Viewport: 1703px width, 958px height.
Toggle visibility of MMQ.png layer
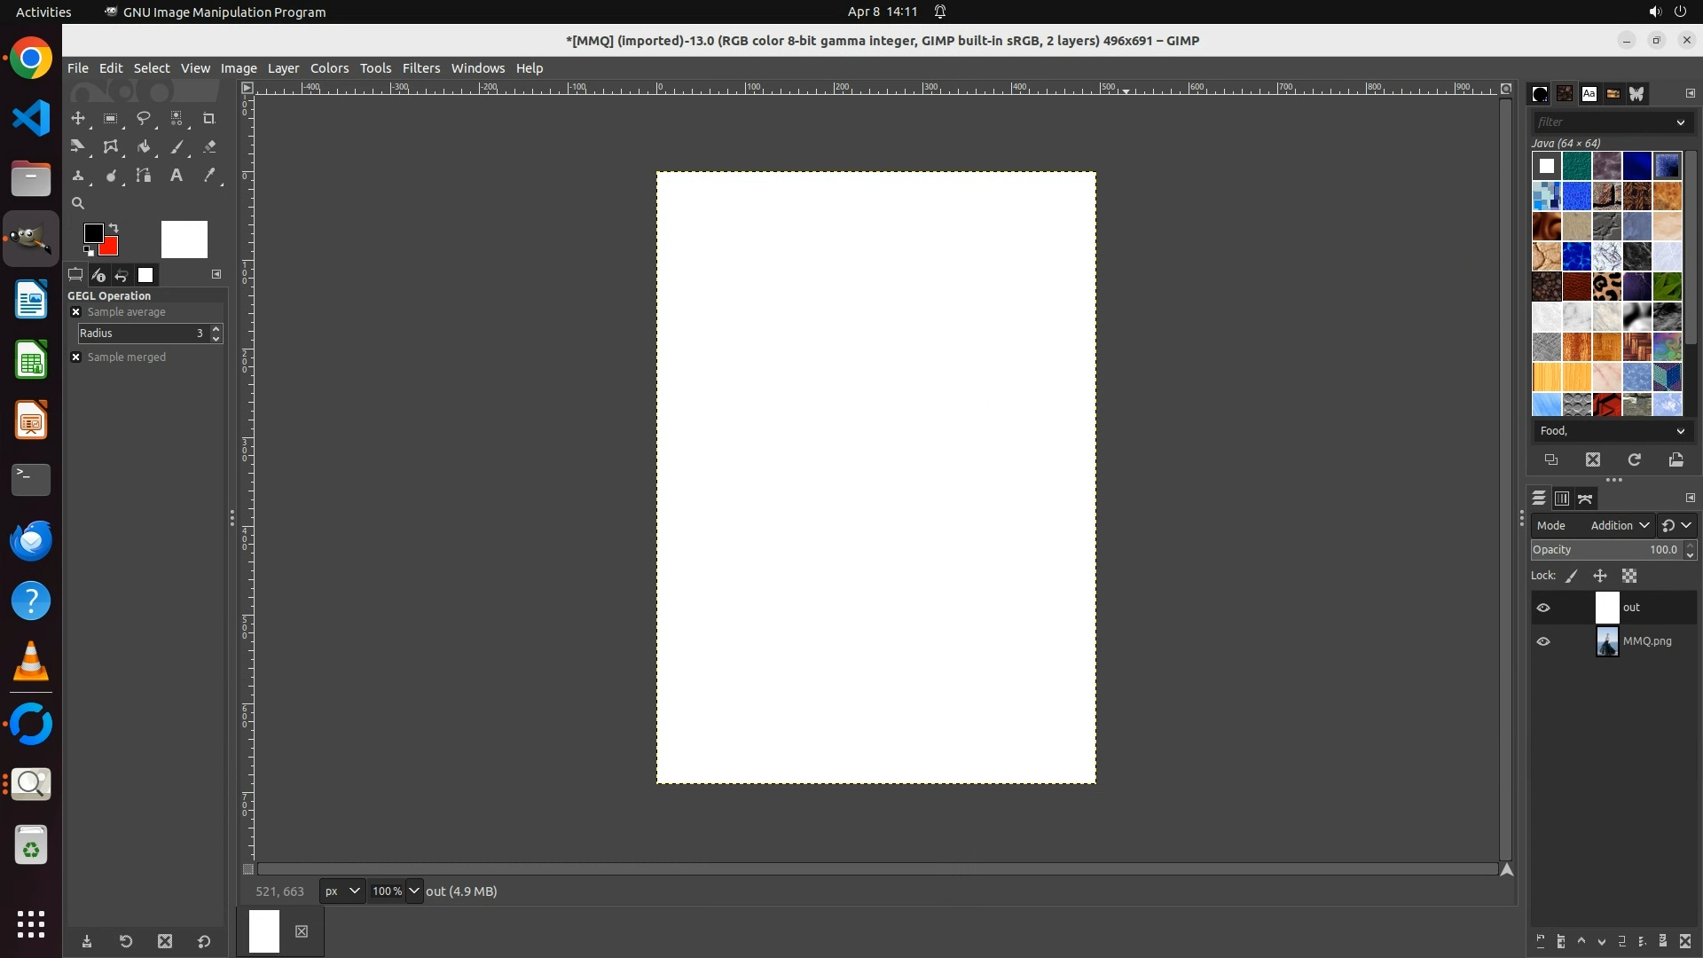tap(1543, 641)
